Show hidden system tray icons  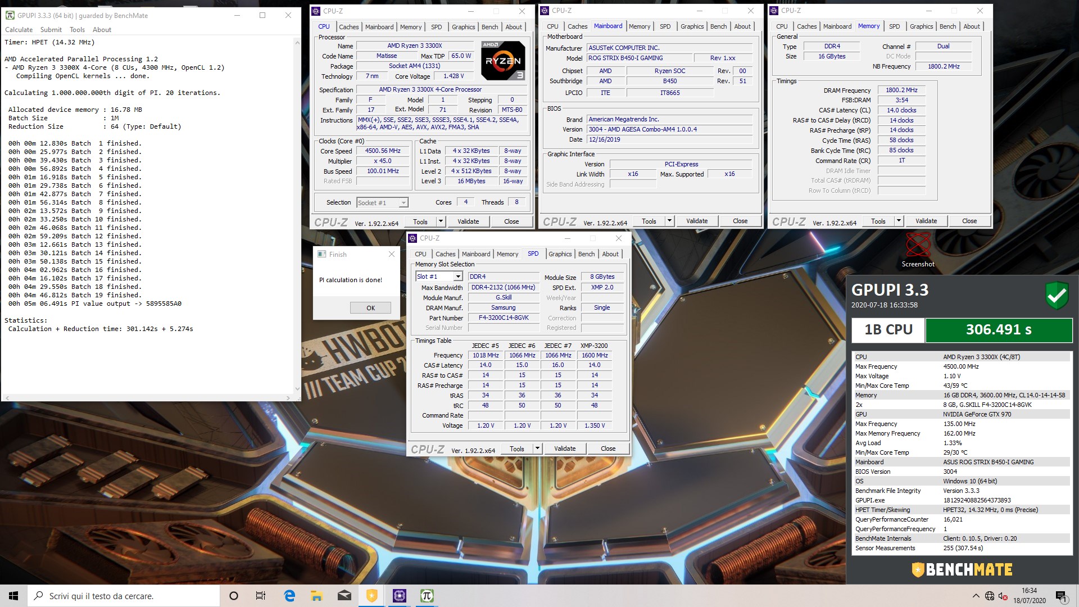click(x=976, y=596)
